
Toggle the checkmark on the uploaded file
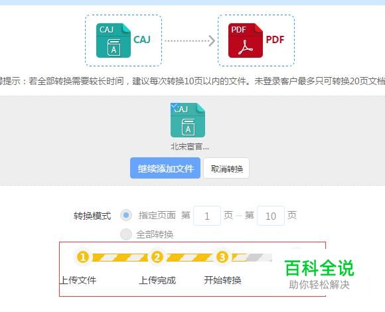click(x=174, y=106)
